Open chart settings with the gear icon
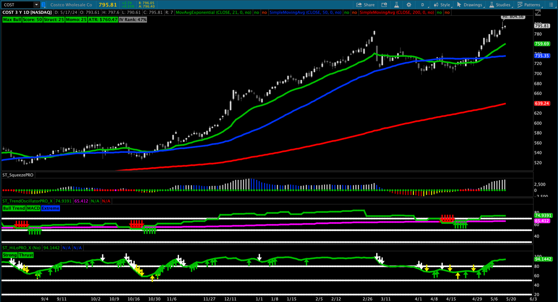This screenshot has width=558, height=302. 409,4
